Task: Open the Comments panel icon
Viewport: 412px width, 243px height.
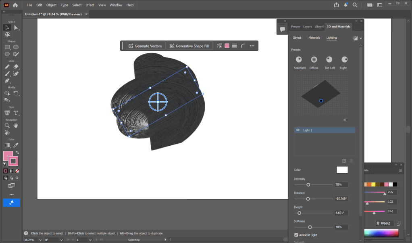Action: 283,29
